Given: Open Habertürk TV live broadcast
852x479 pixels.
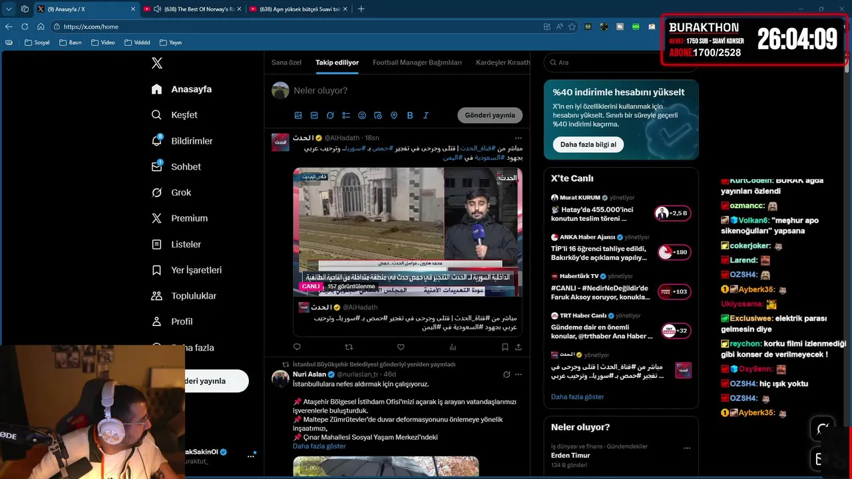Looking at the screenshot, I should 620,287.
